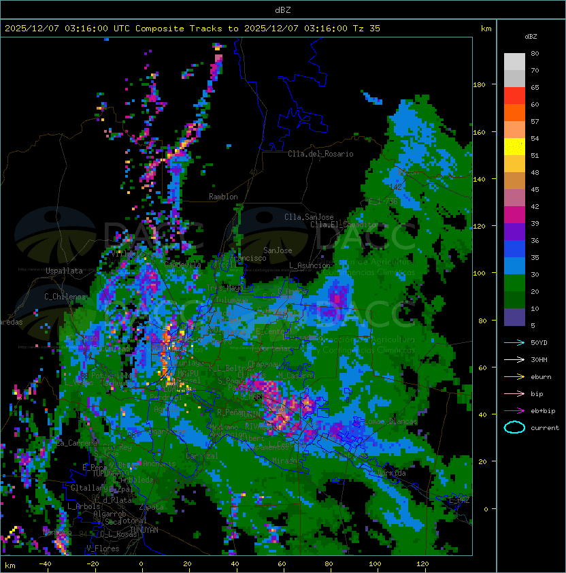566x573 pixels.
Task: Click the '120' km mark on bottom axis
Action: point(422,564)
